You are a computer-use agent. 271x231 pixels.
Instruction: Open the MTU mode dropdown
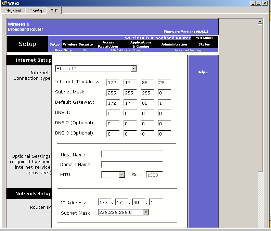113,175
